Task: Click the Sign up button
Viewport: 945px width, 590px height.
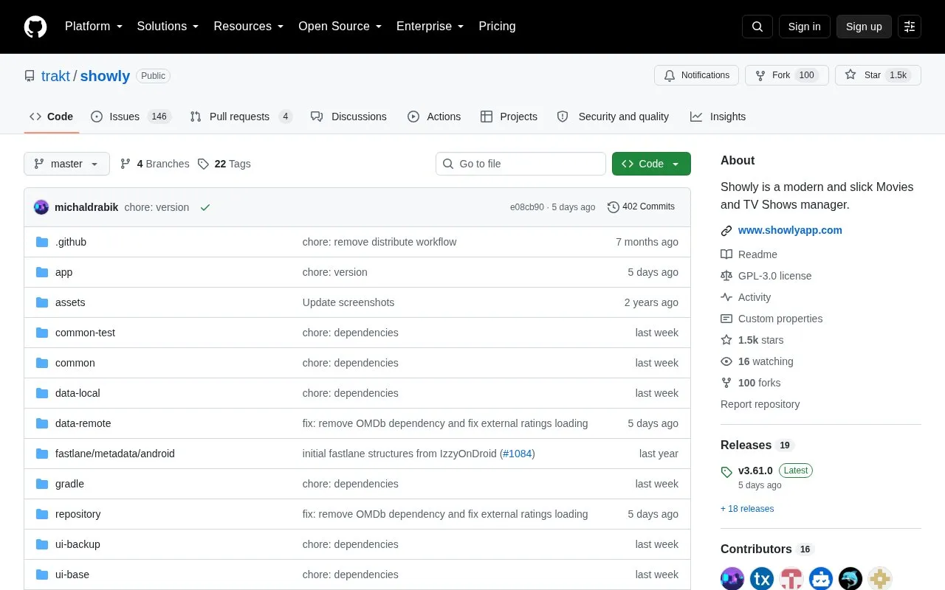Action: point(864,27)
